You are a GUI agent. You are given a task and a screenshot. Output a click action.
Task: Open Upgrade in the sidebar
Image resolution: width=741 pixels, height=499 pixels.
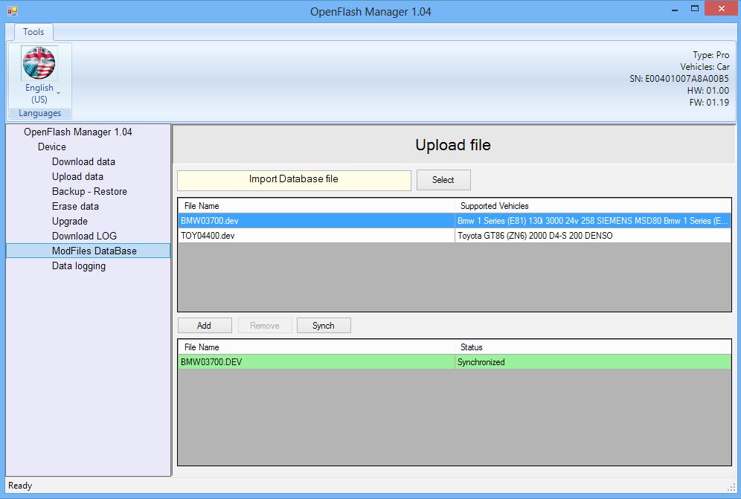[69, 221]
